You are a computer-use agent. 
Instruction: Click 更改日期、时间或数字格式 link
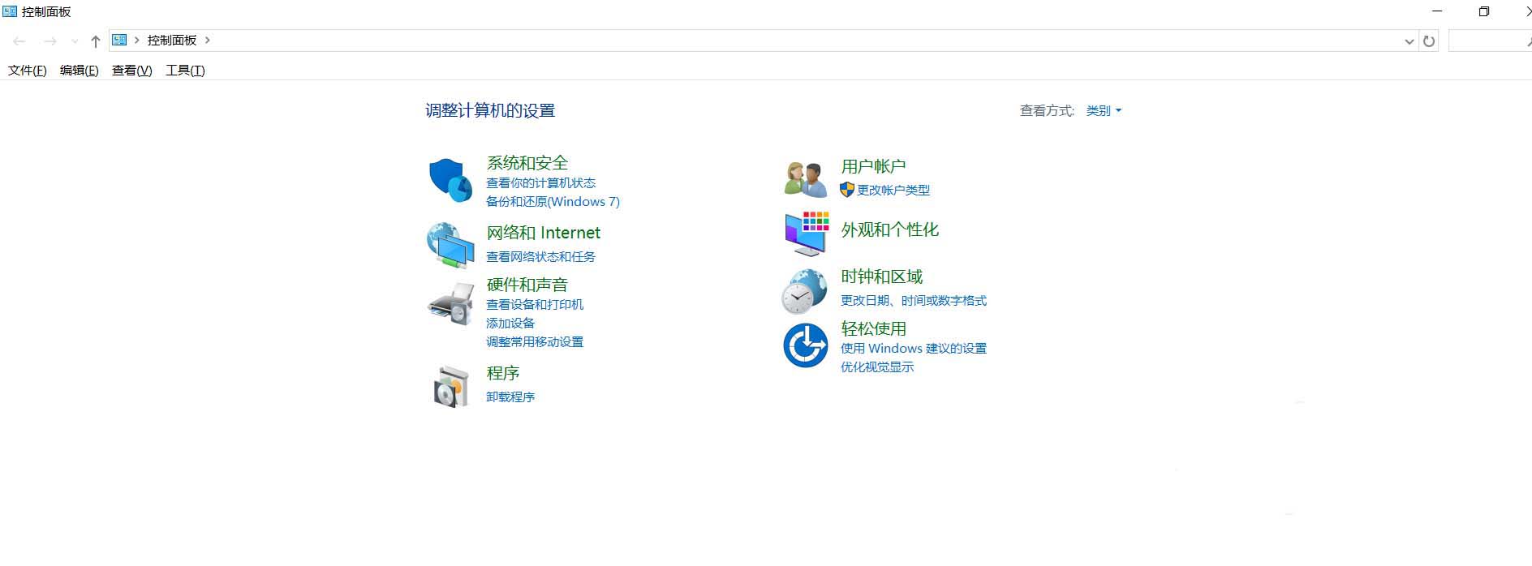click(x=914, y=301)
